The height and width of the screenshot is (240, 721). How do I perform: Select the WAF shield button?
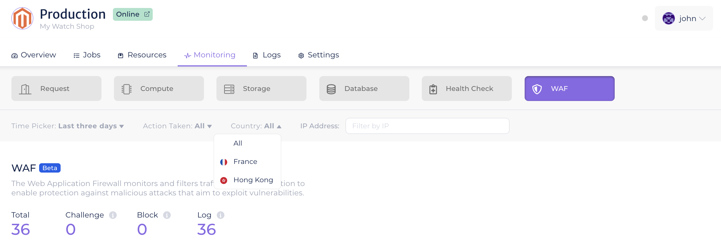click(x=569, y=89)
